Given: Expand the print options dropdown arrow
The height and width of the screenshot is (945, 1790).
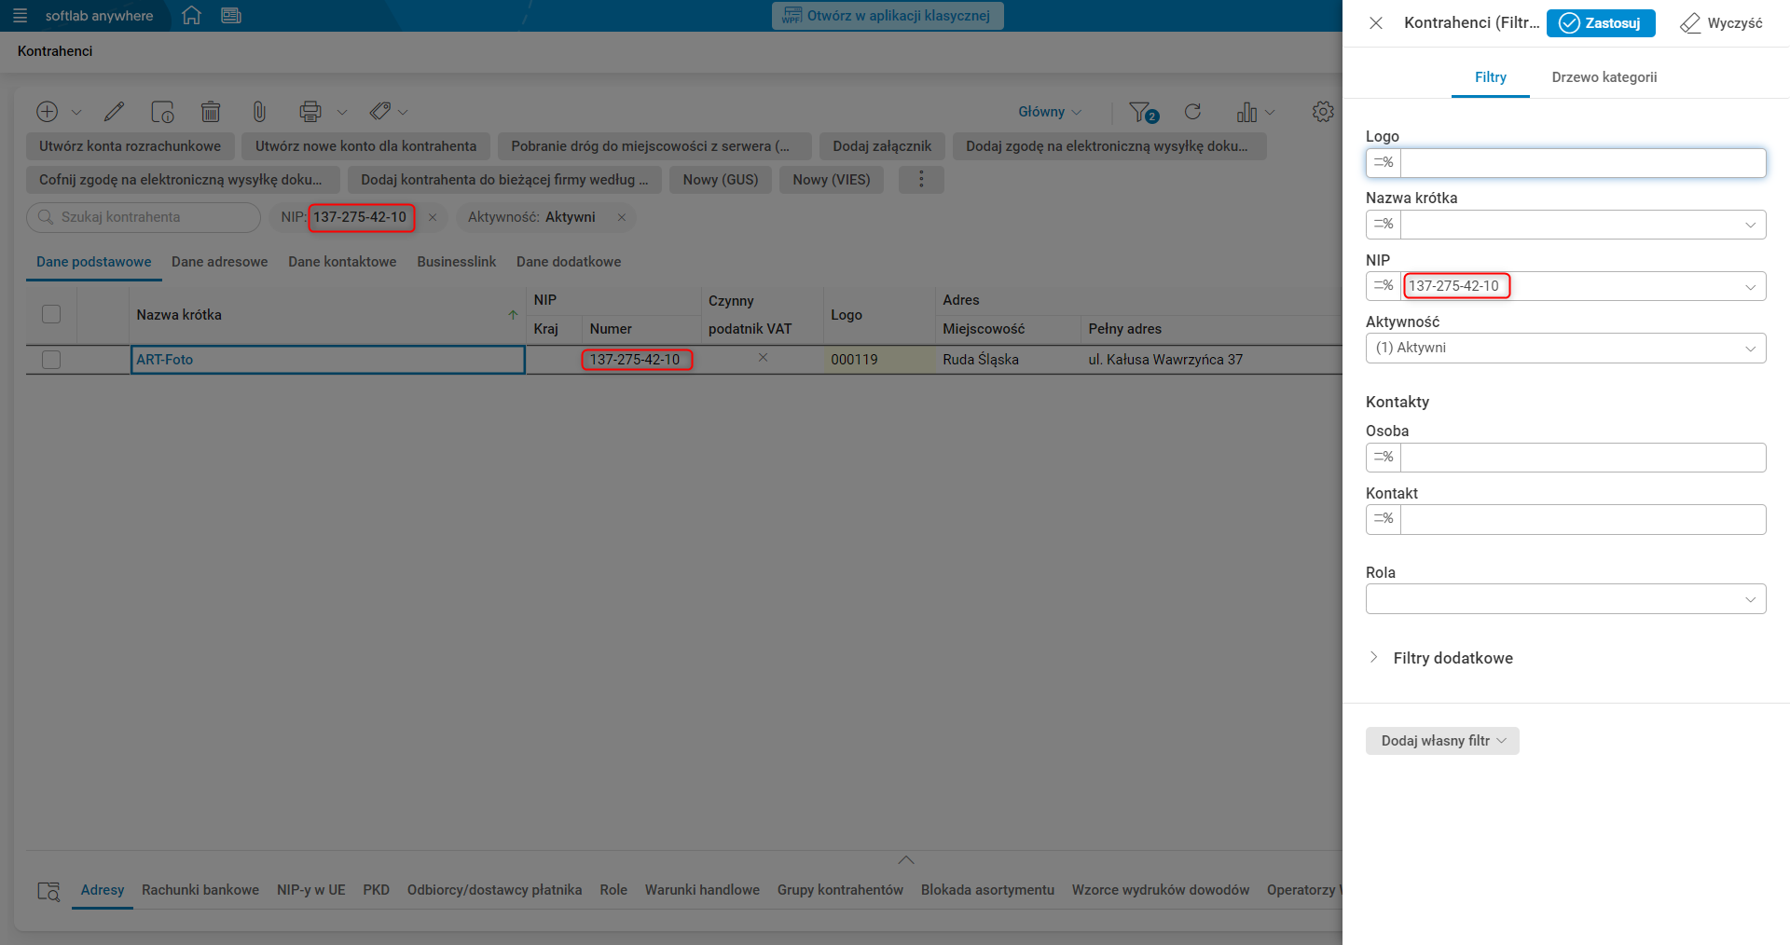Looking at the screenshot, I should (342, 113).
